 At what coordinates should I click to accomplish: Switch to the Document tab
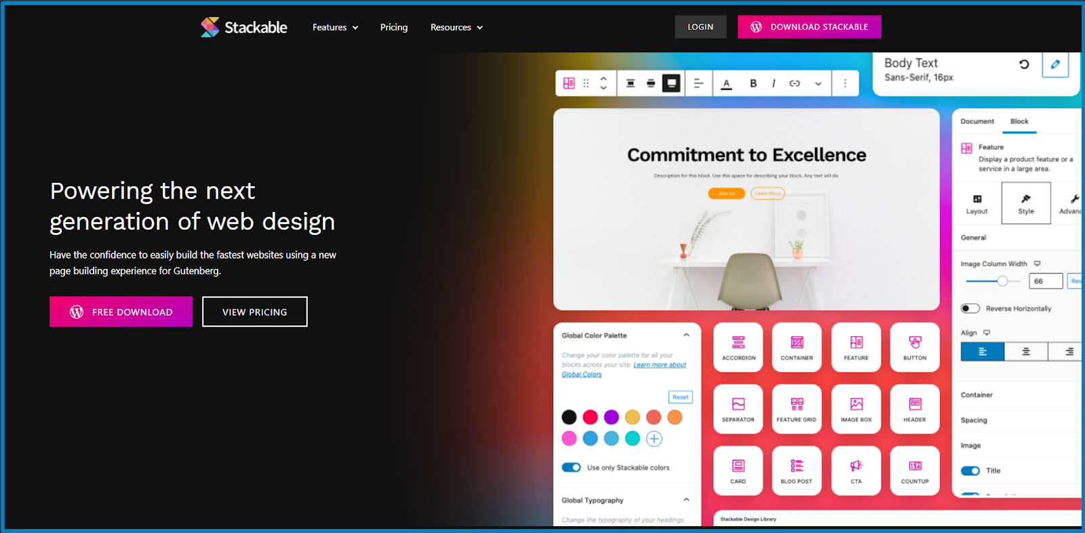pos(977,121)
